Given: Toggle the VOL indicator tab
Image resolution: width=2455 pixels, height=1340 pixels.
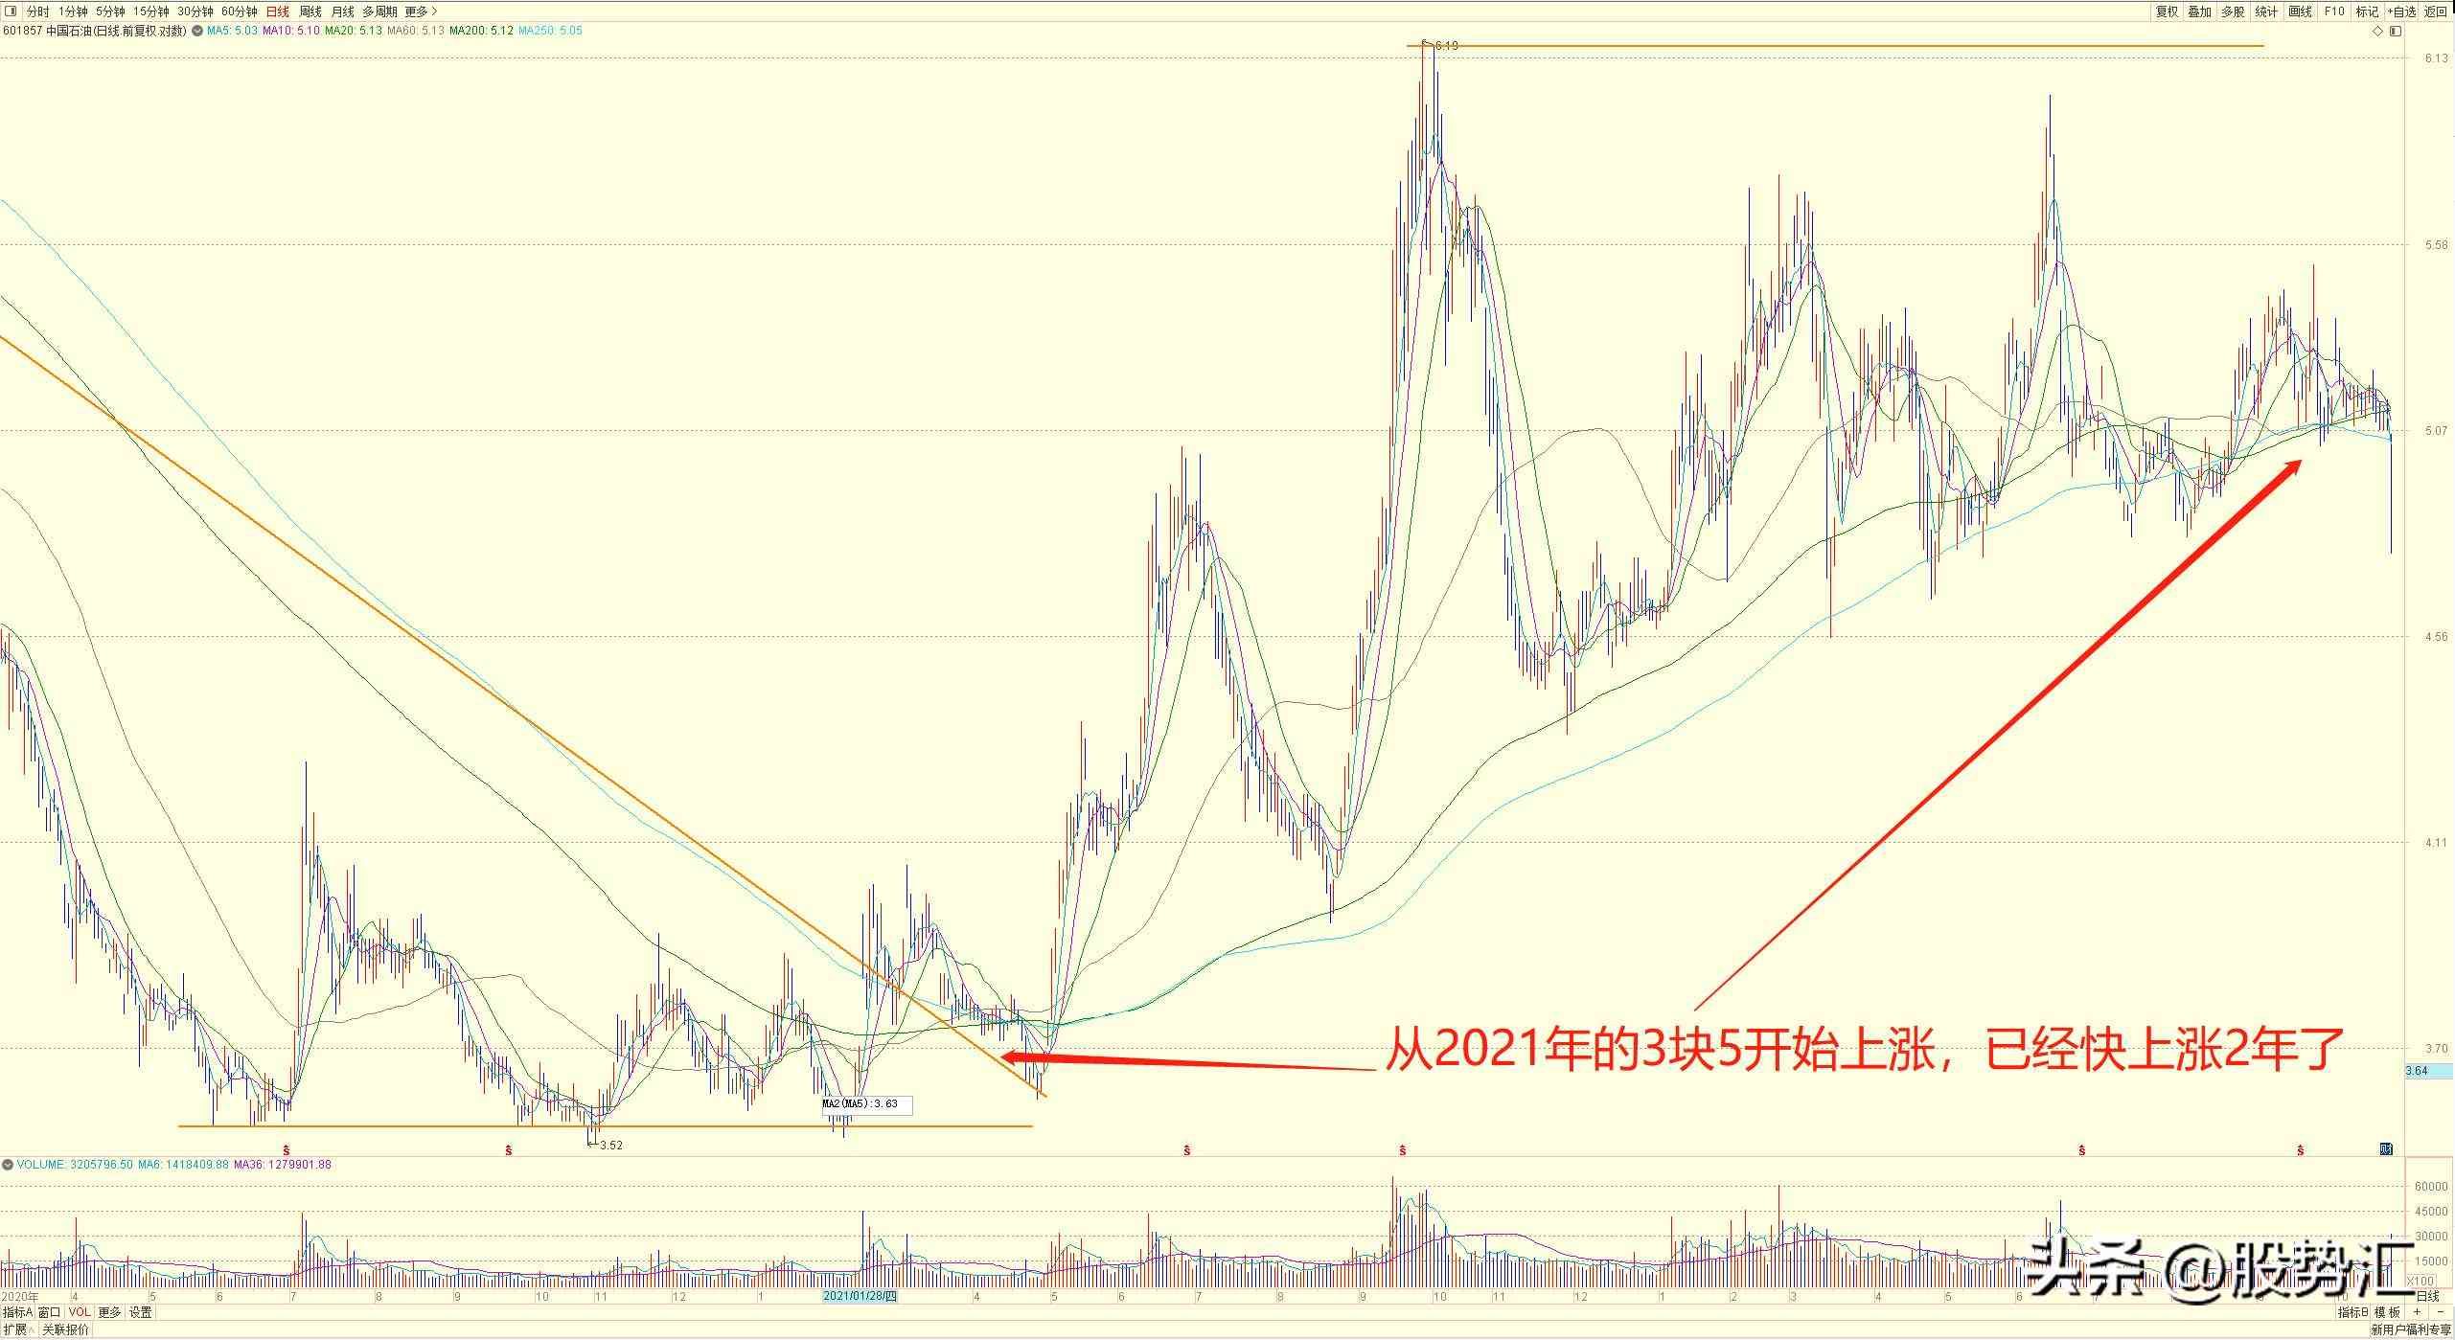Looking at the screenshot, I should 79,1312.
